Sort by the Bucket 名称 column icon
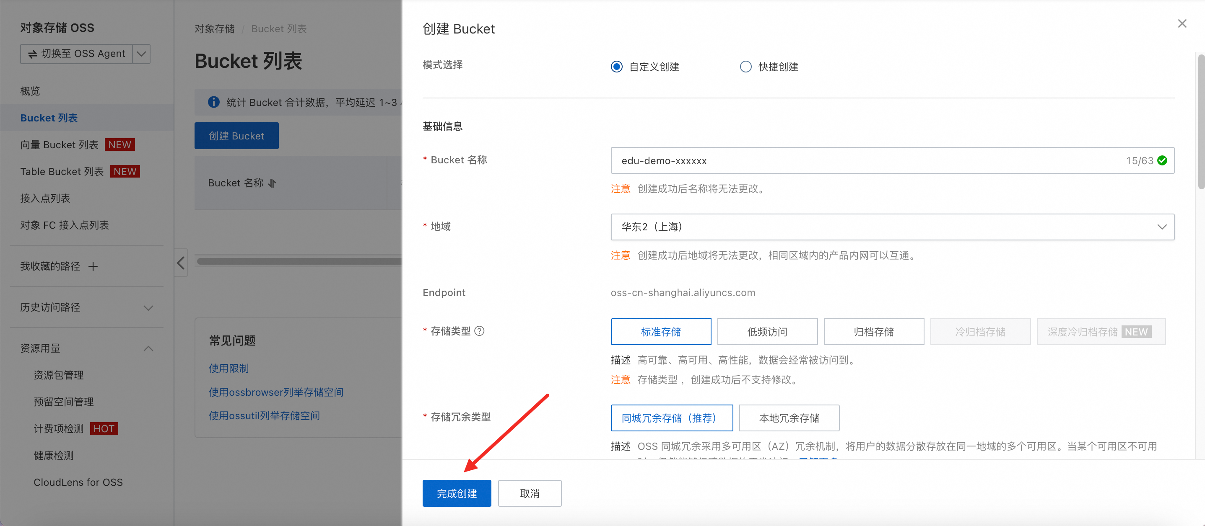Screen dimensions: 1205x526 [272, 183]
